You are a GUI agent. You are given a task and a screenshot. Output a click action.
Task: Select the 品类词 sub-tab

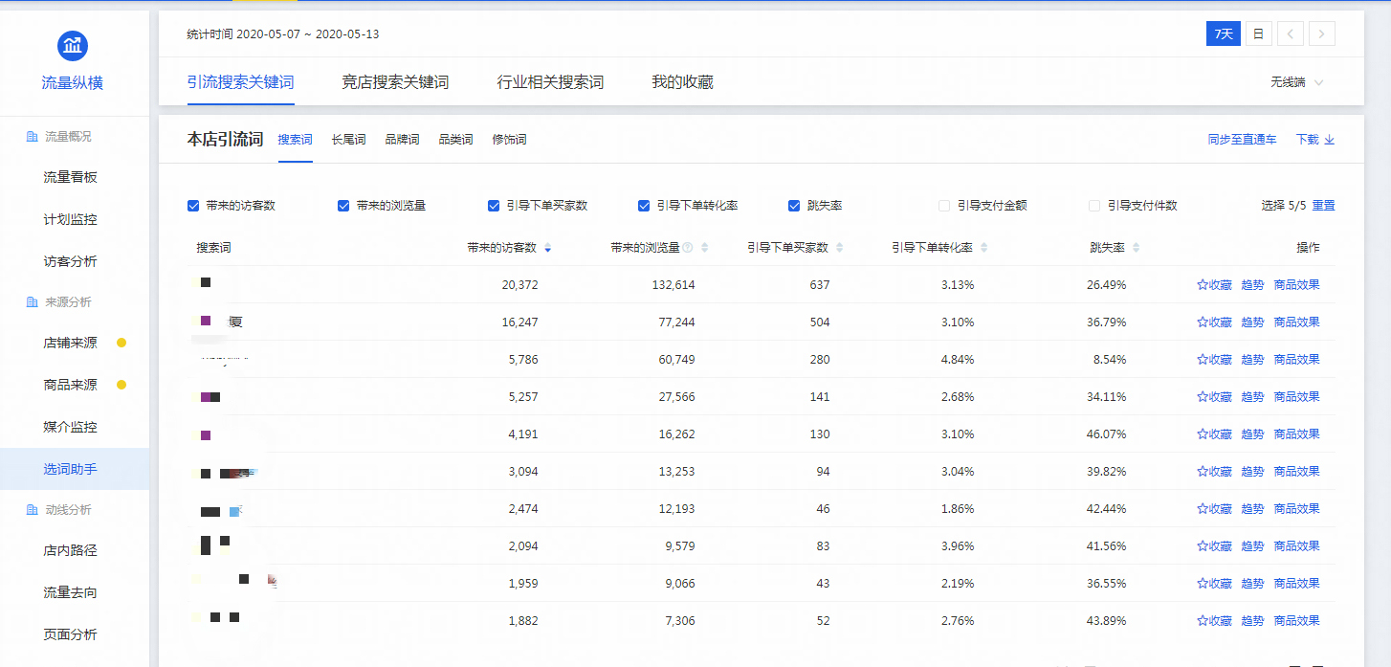[455, 140]
